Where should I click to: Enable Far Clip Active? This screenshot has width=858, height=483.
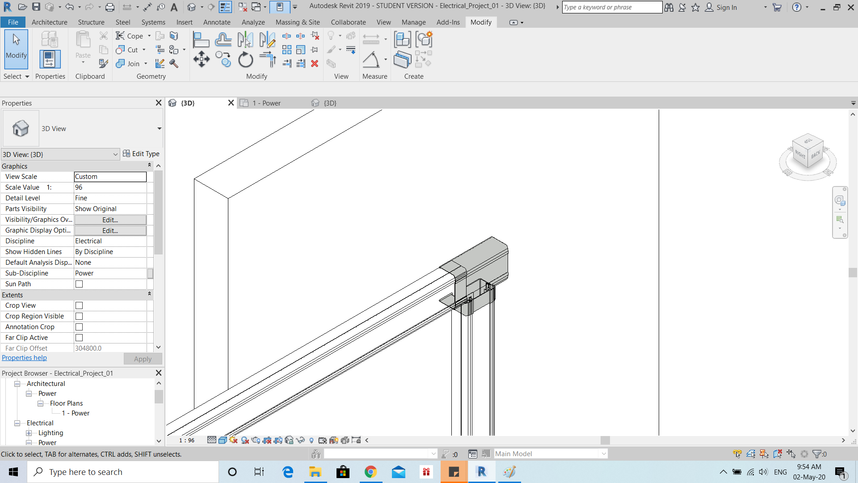[x=79, y=337]
